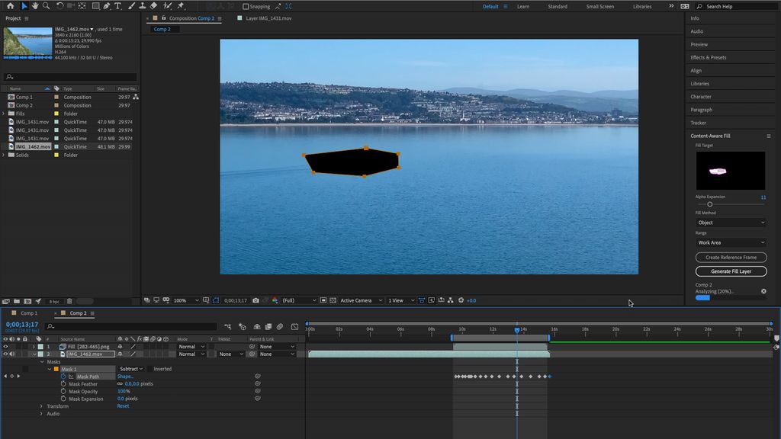Open the Effects & Presets panel
The height and width of the screenshot is (439, 781).
point(710,57)
